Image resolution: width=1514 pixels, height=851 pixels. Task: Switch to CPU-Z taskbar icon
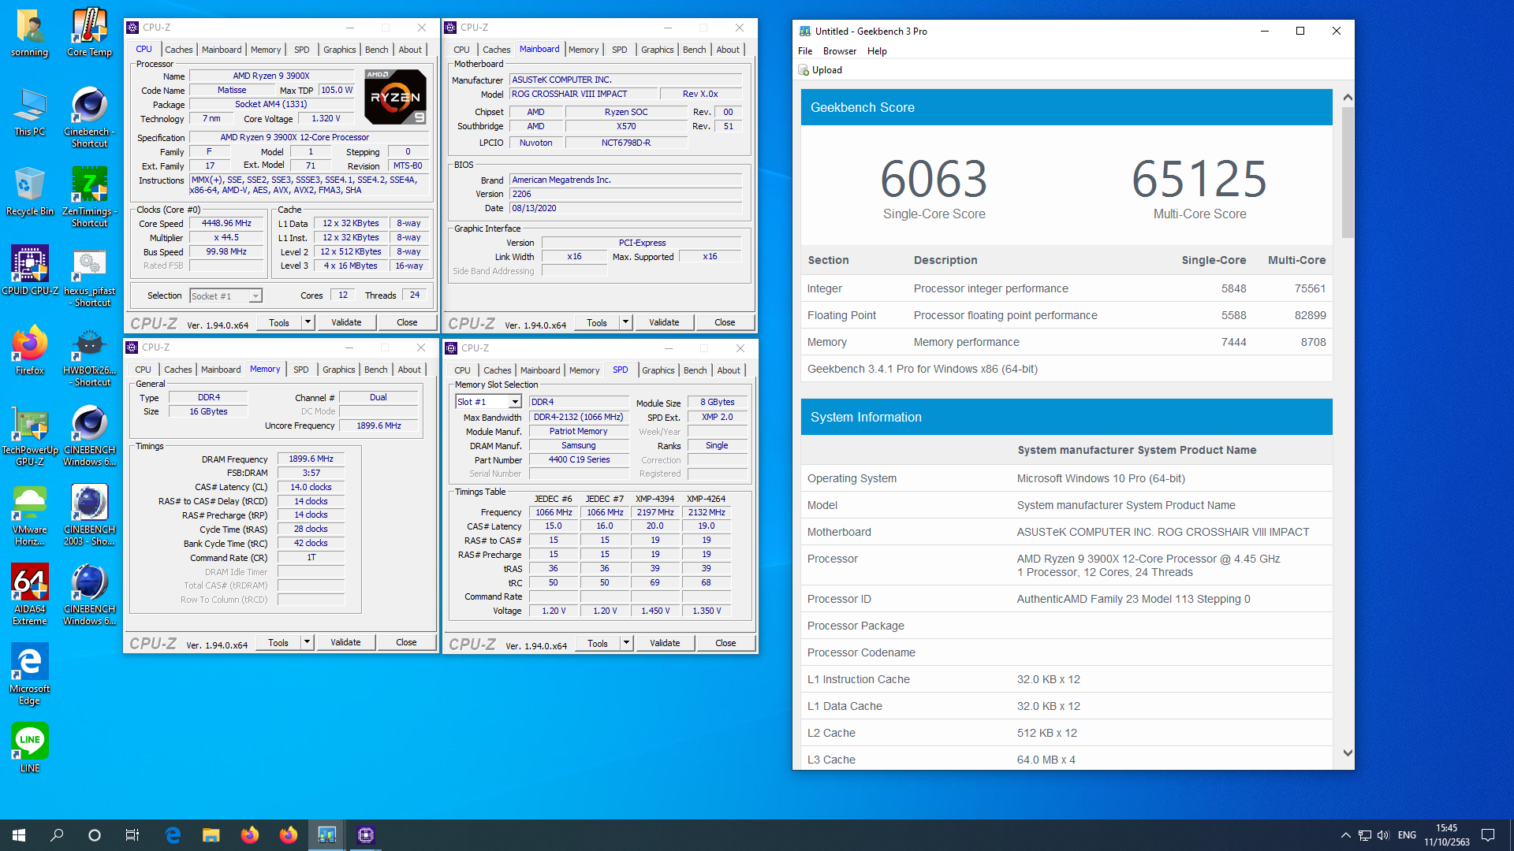click(x=365, y=835)
